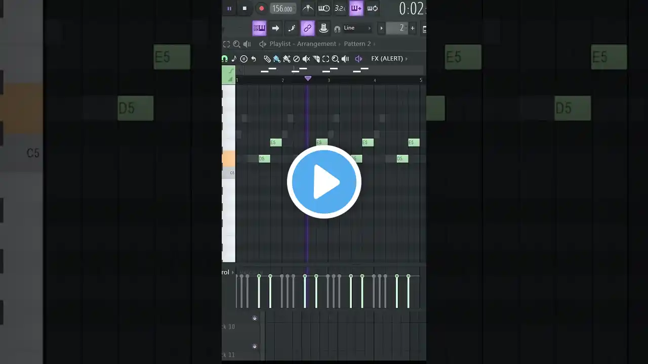
Task: Click the FX (ALERT) channel label
Action: pyautogui.click(x=387, y=59)
